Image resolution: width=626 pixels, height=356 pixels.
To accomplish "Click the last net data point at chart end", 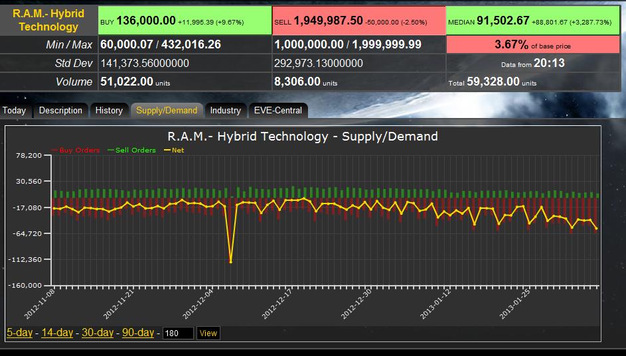I will [x=596, y=229].
